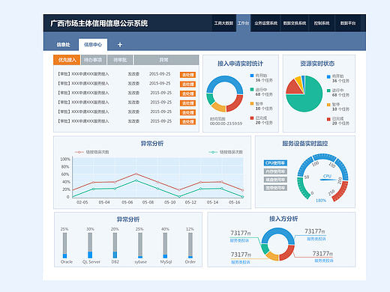Click the QL Server usage bar

coord(90,246)
